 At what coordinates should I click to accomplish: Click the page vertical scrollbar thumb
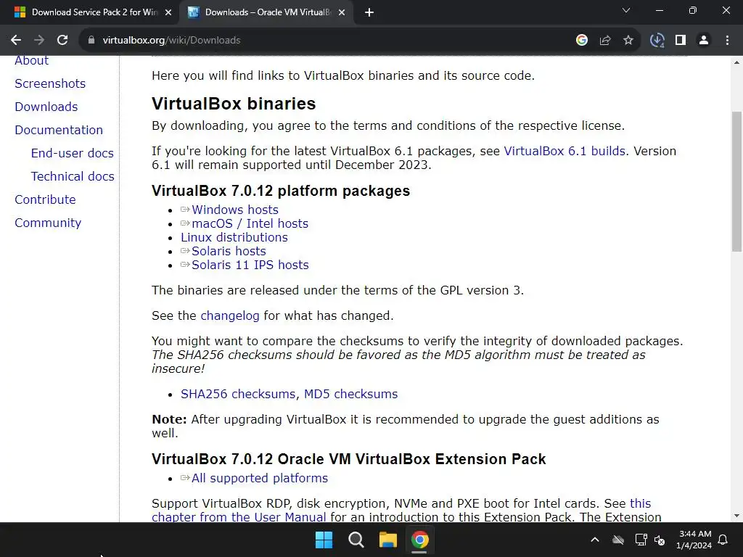point(736,181)
